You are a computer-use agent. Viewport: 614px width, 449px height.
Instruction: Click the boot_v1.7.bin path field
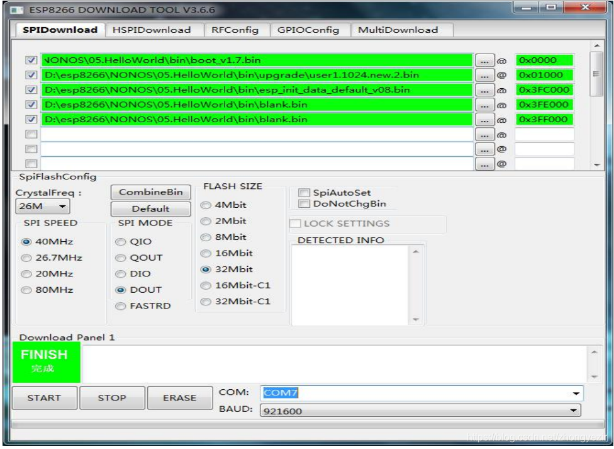257,60
